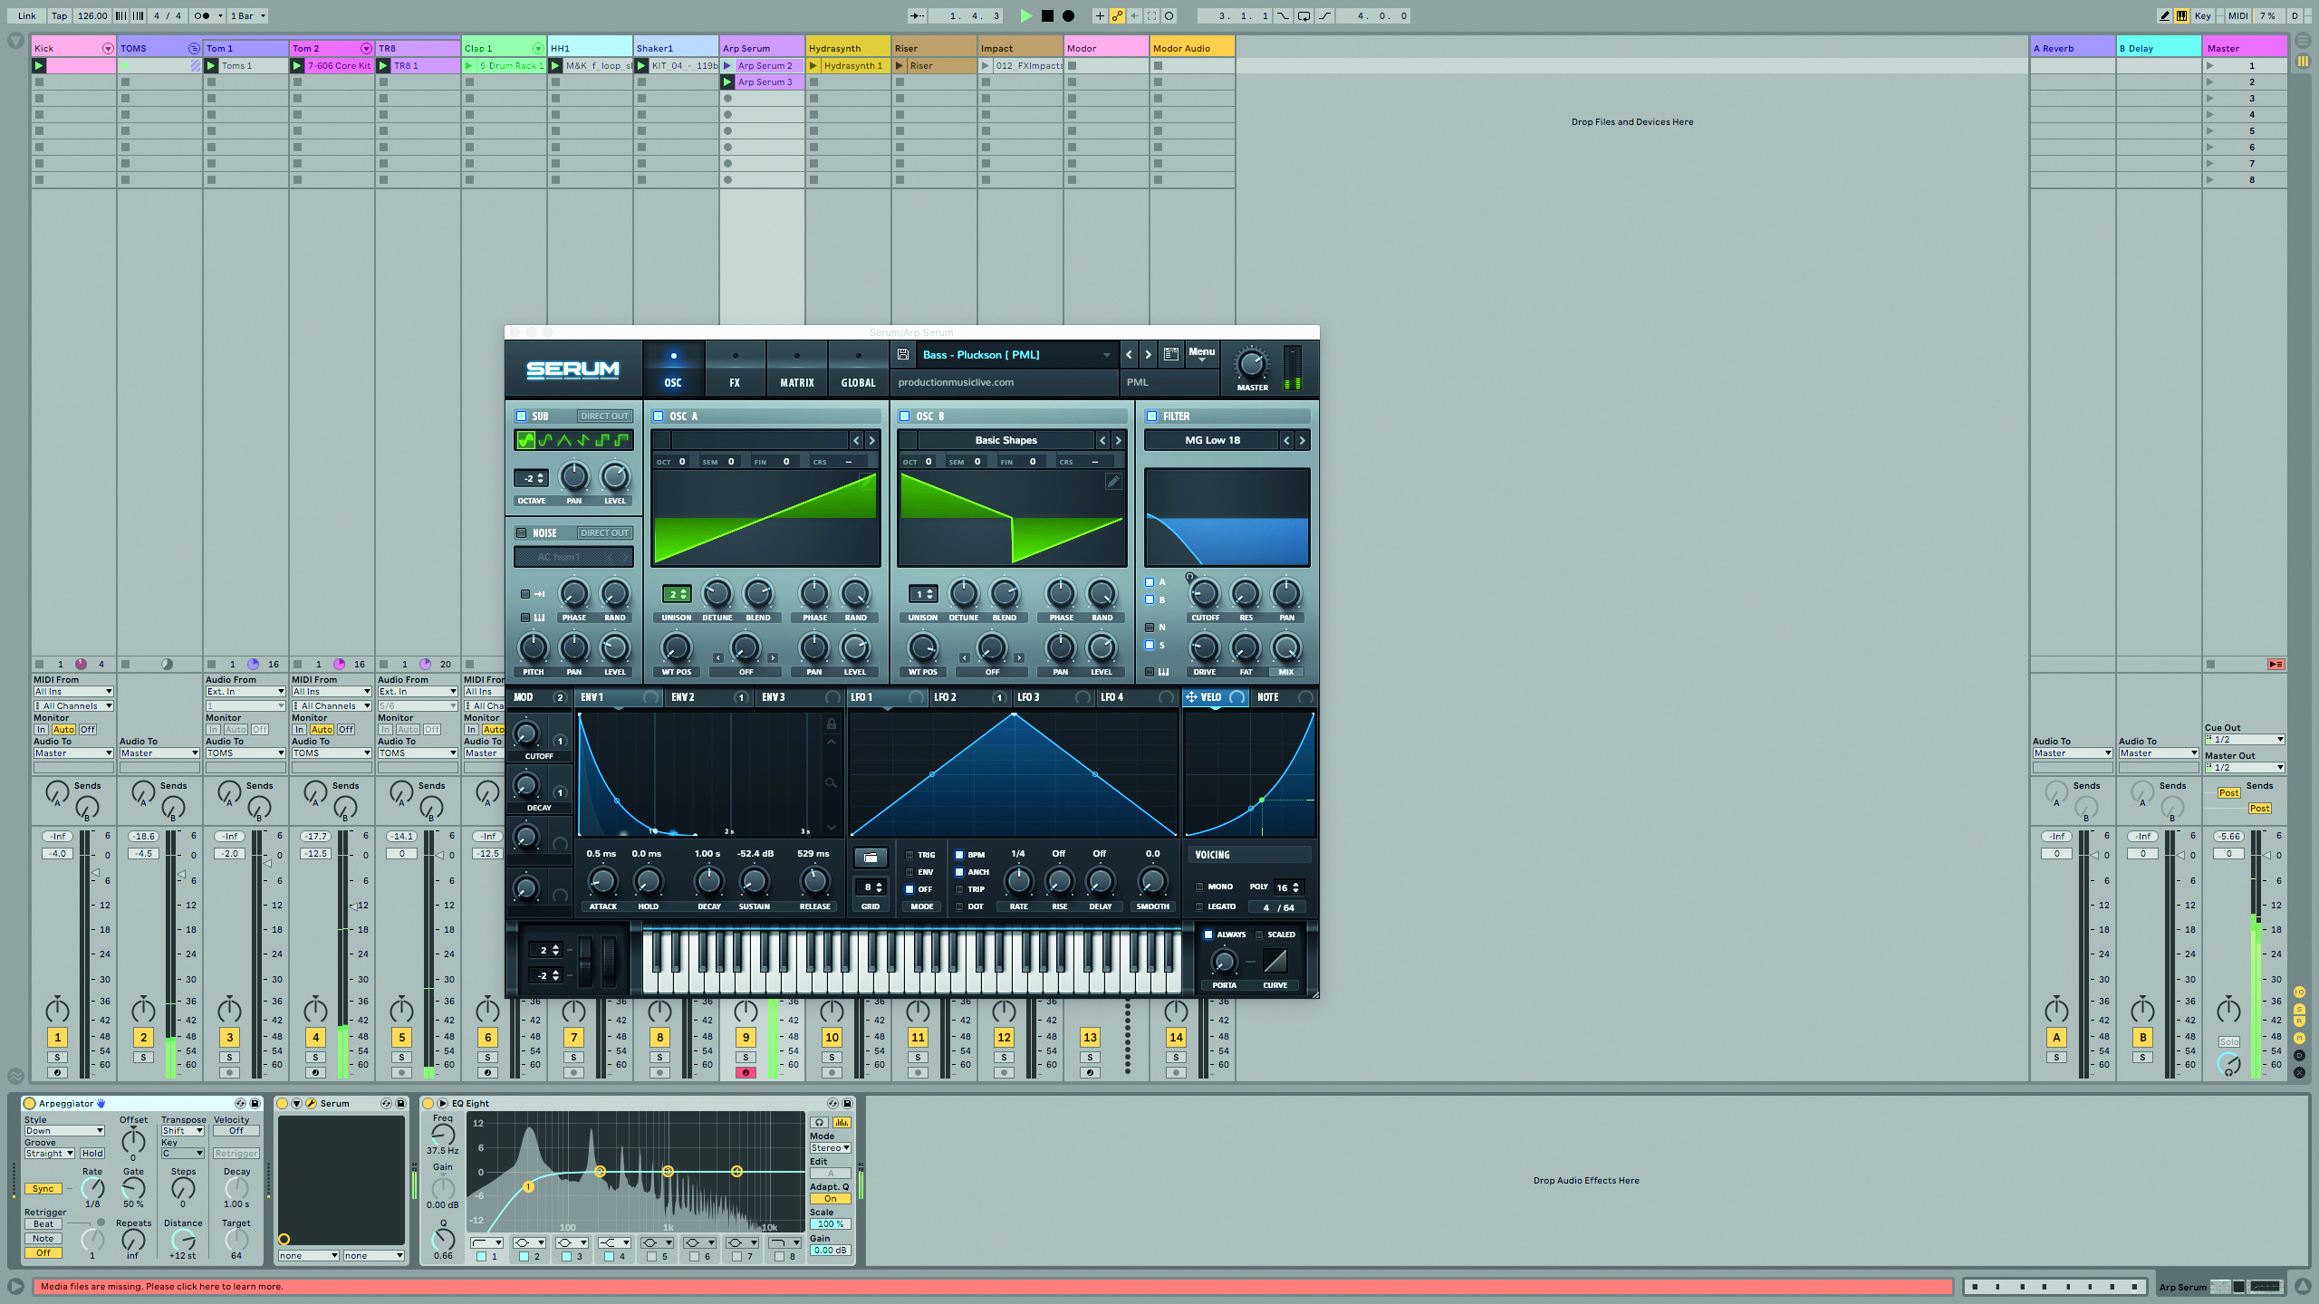Enable LEGATO in the voicing section

pyautogui.click(x=1199, y=906)
